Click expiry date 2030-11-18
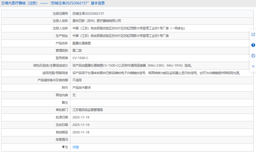This screenshot has width=256, height=153. pos(81,132)
